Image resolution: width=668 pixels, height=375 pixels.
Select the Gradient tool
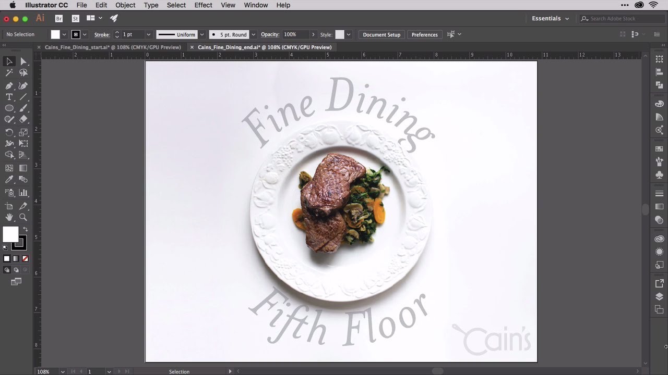click(23, 168)
